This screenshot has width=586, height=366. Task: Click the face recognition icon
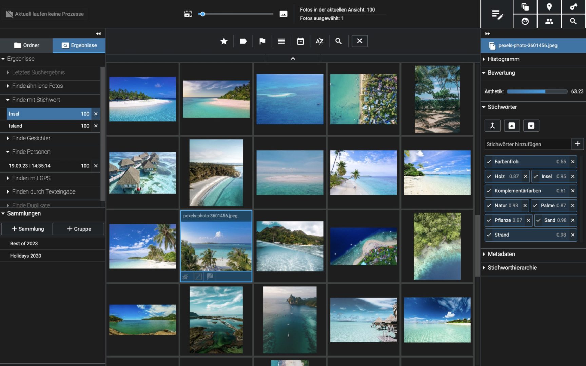(525, 21)
